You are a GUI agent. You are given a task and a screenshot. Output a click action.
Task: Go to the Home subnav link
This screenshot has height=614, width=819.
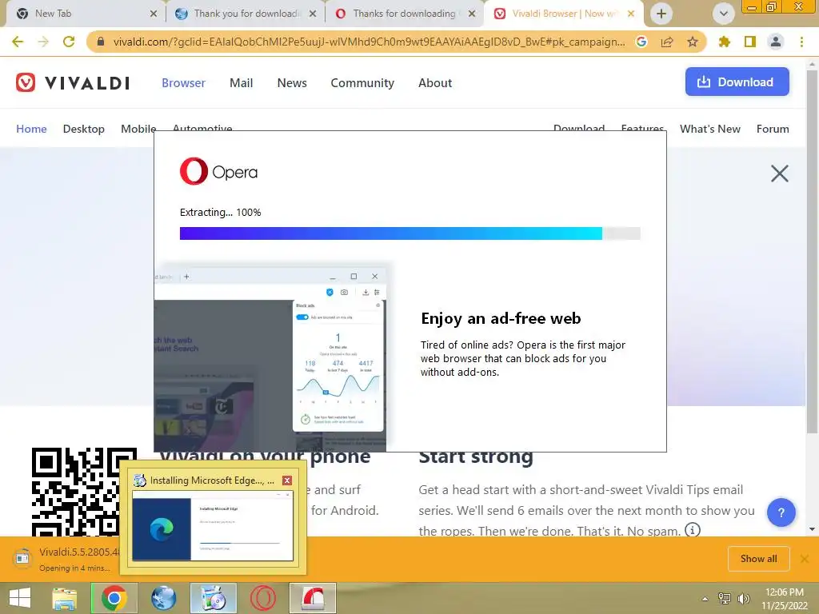(31, 129)
